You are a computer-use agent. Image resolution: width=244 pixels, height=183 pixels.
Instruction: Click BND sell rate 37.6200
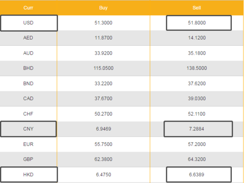click(197, 83)
